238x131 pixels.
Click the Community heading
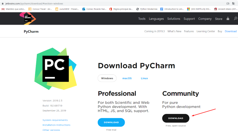(x=181, y=93)
